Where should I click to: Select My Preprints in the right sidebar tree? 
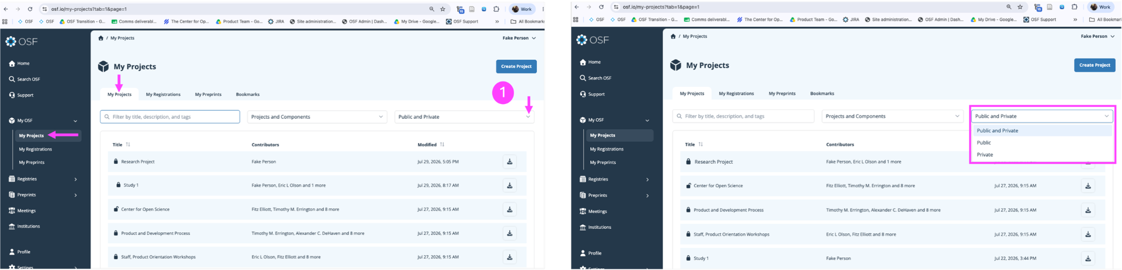pos(603,162)
